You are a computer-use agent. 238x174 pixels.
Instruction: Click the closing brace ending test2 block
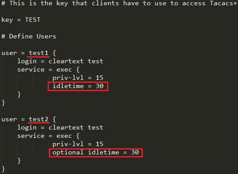pos(3,169)
